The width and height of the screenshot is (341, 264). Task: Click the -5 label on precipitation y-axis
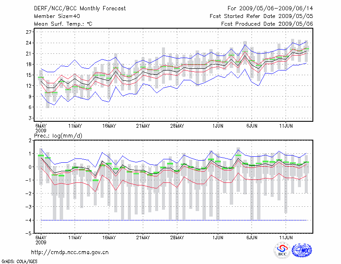(29, 234)
